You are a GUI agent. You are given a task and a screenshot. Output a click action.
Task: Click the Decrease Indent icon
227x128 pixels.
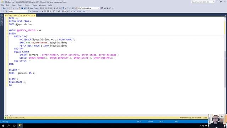[x=78, y=11]
